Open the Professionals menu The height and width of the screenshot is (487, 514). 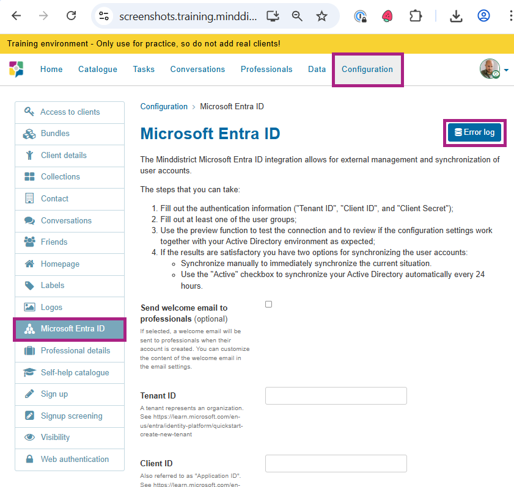pyautogui.click(x=266, y=70)
